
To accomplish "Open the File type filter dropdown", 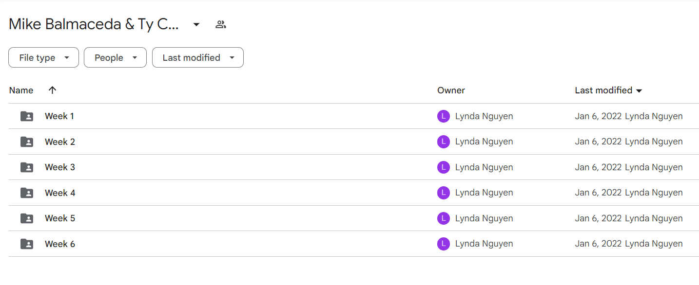I will pos(43,57).
